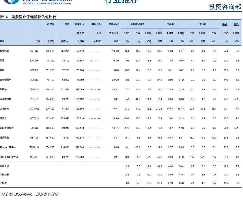Click the underlined ROE column header

coord(225,25)
